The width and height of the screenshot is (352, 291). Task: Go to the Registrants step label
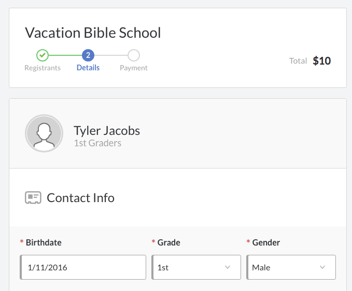click(x=43, y=68)
